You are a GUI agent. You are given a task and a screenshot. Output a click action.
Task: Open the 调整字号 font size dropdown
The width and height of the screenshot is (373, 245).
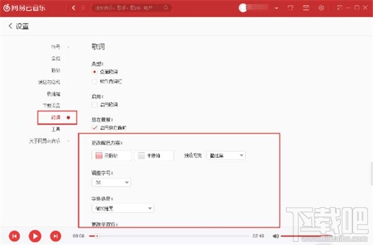(x=111, y=182)
